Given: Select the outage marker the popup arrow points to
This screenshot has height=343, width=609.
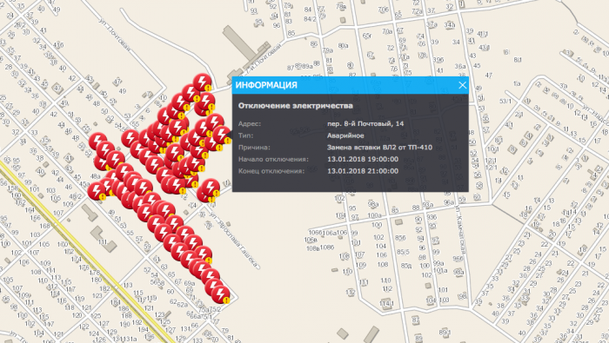Looking at the screenshot, I should click(x=221, y=135).
